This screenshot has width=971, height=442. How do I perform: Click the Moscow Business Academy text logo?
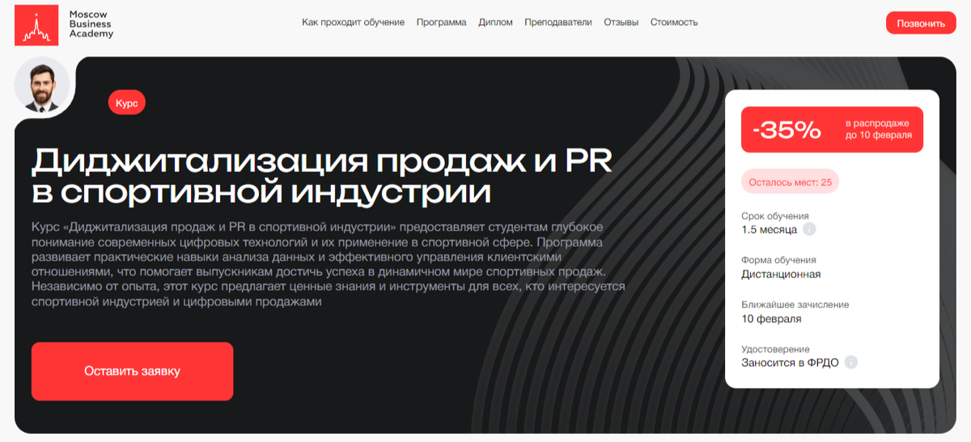click(x=91, y=25)
